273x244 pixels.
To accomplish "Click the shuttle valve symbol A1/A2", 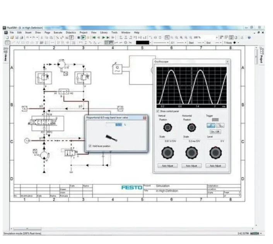I will (64, 91).
